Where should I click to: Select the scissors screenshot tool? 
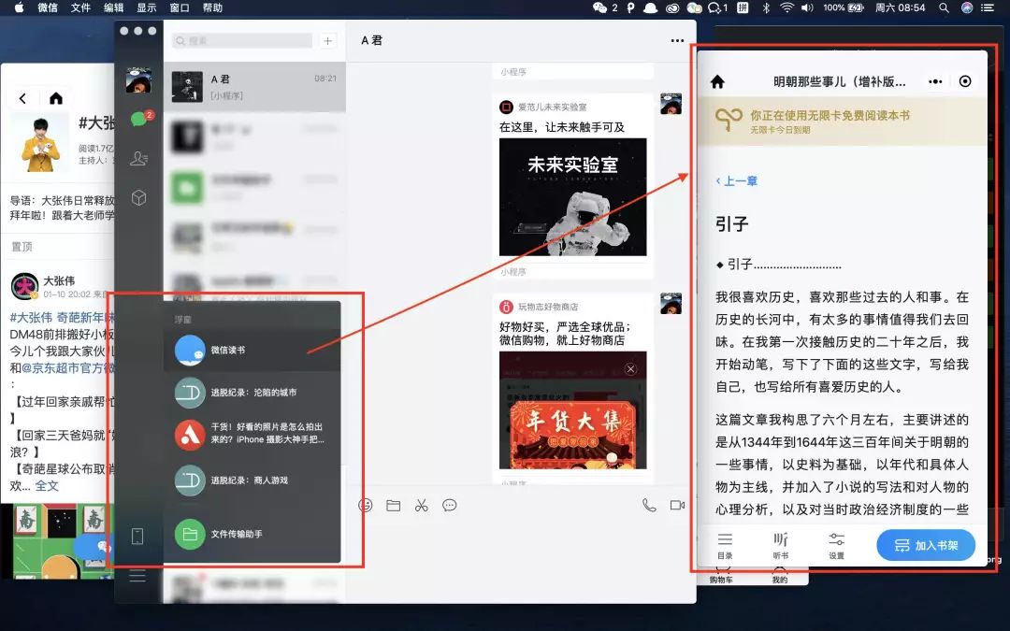click(x=422, y=505)
